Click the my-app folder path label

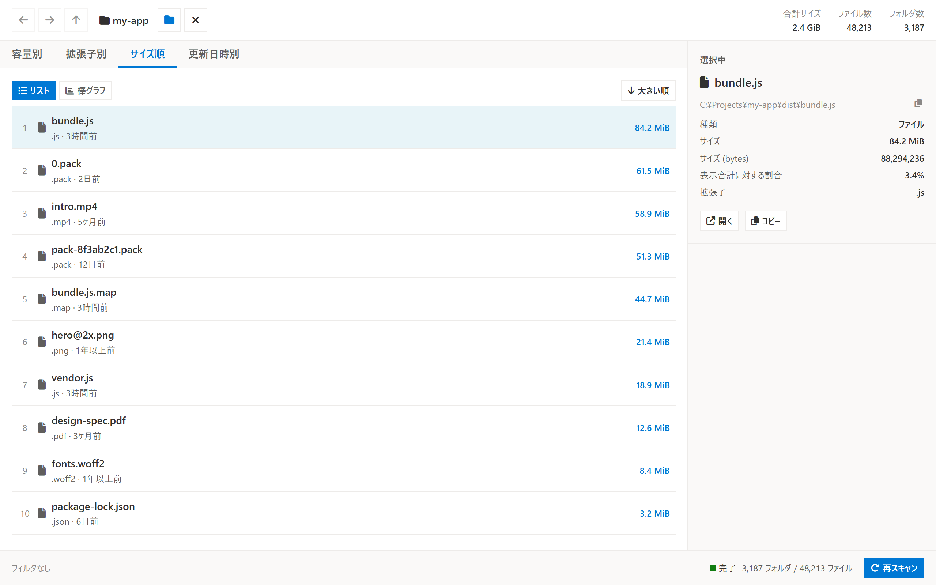tap(124, 20)
